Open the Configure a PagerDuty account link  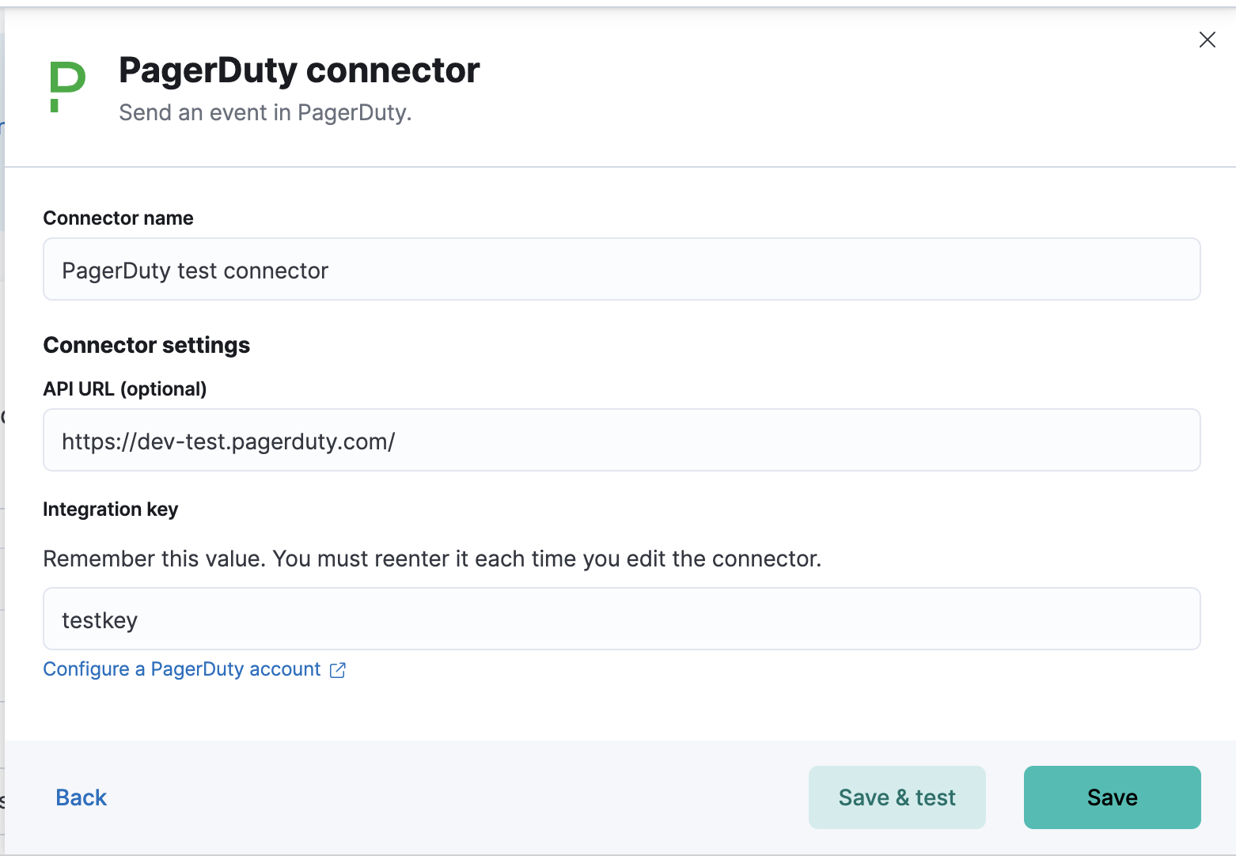coord(180,669)
